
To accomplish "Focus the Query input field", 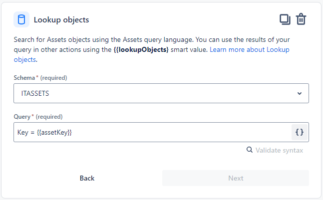I will click(x=152, y=132).
